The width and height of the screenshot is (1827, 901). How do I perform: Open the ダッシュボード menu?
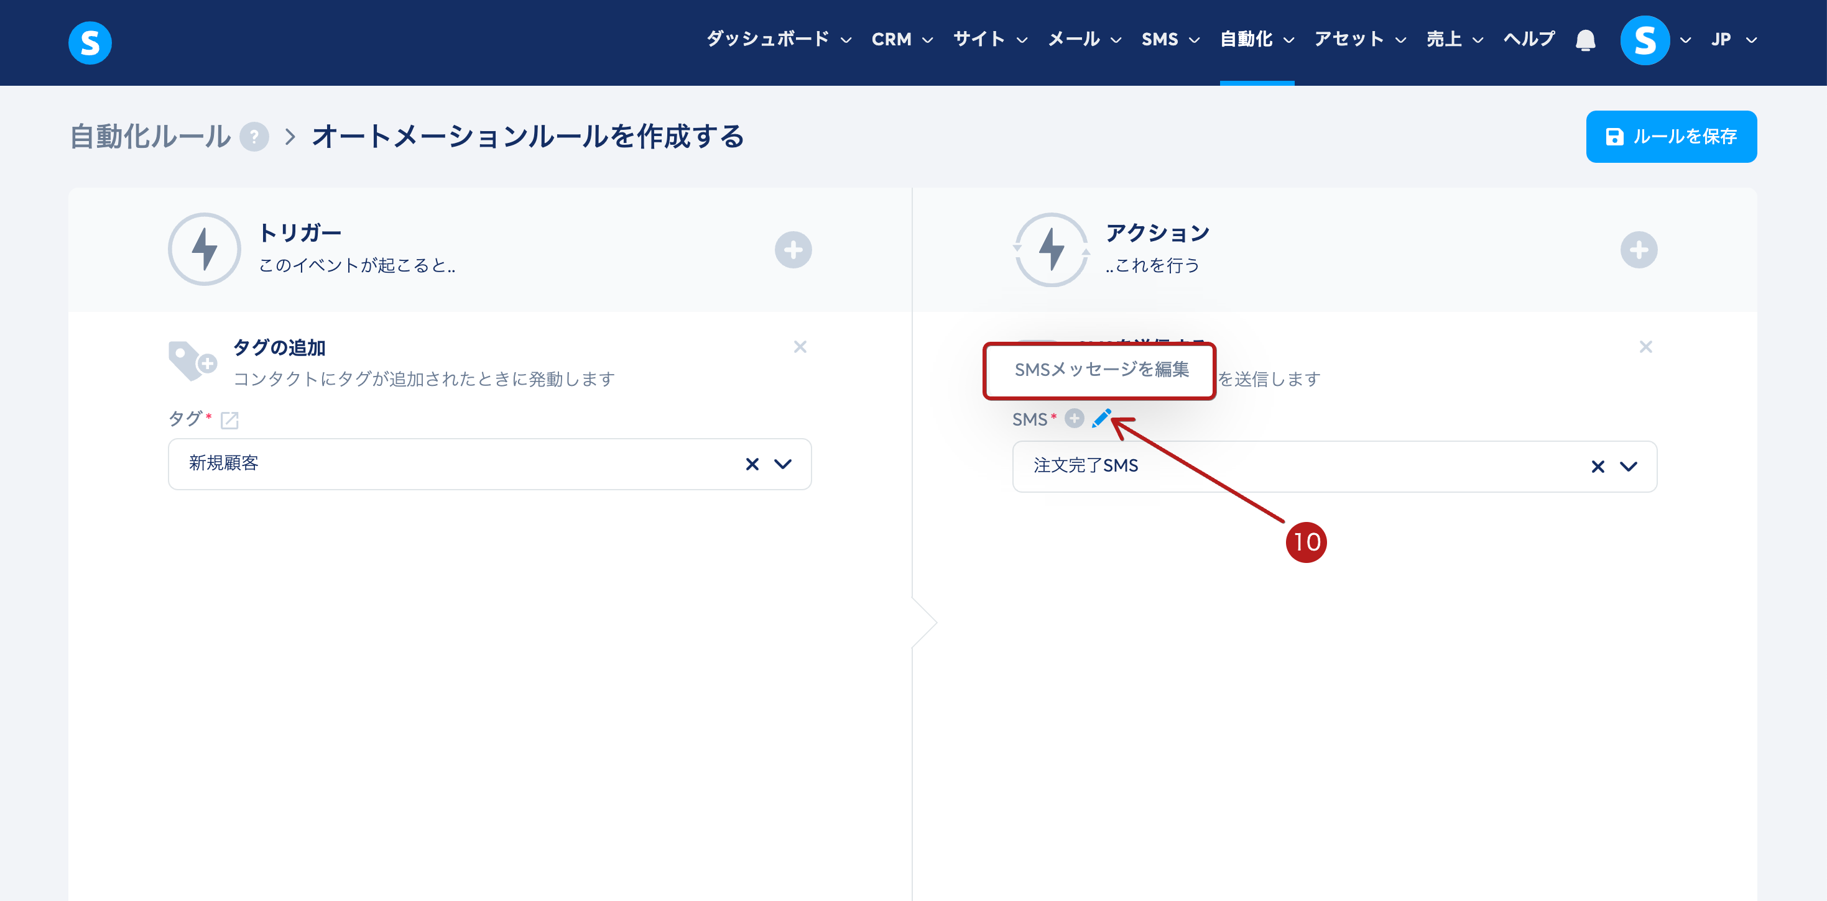pos(778,40)
